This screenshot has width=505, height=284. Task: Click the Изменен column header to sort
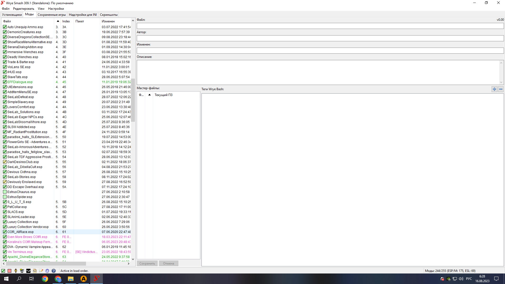point(108,21)
